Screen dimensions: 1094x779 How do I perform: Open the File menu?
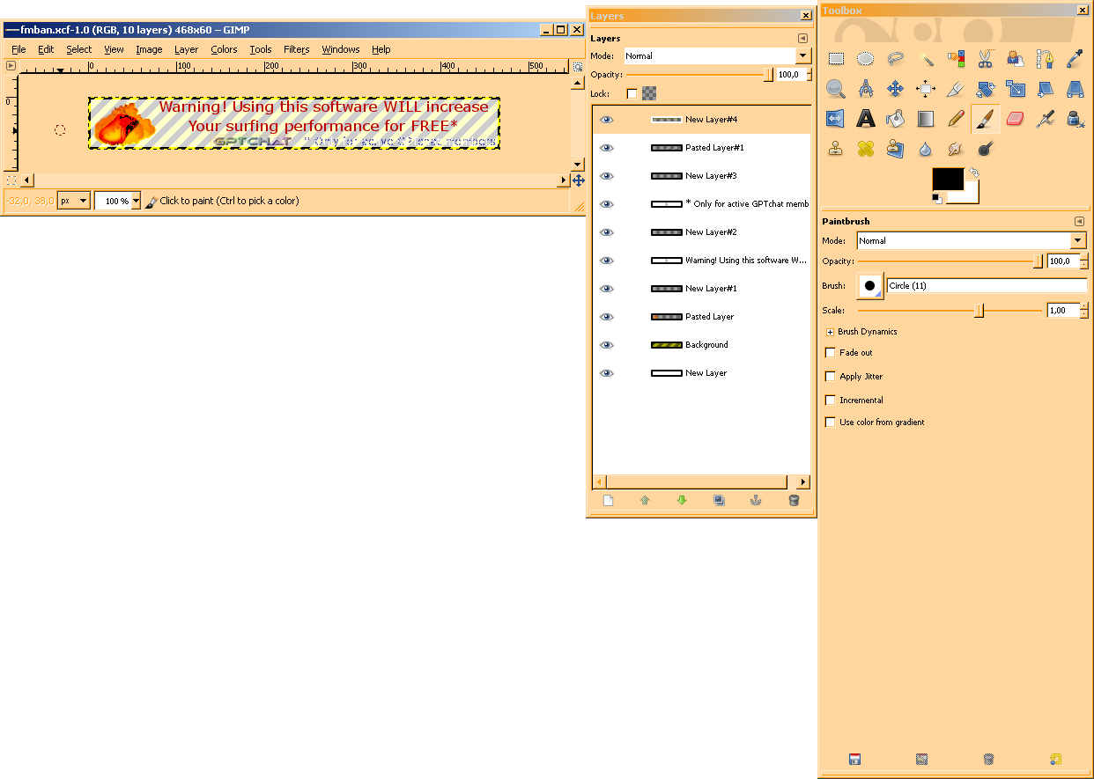pos(18,49)
